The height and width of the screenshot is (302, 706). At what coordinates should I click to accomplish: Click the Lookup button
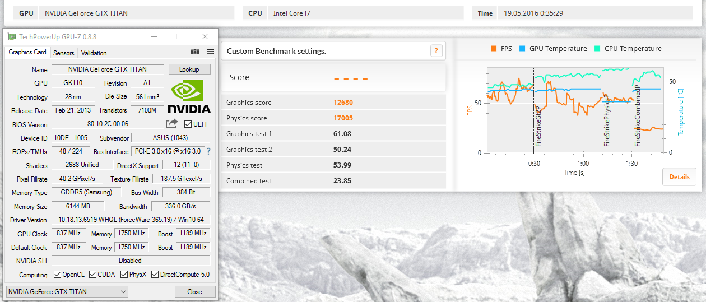pos(189,69)
